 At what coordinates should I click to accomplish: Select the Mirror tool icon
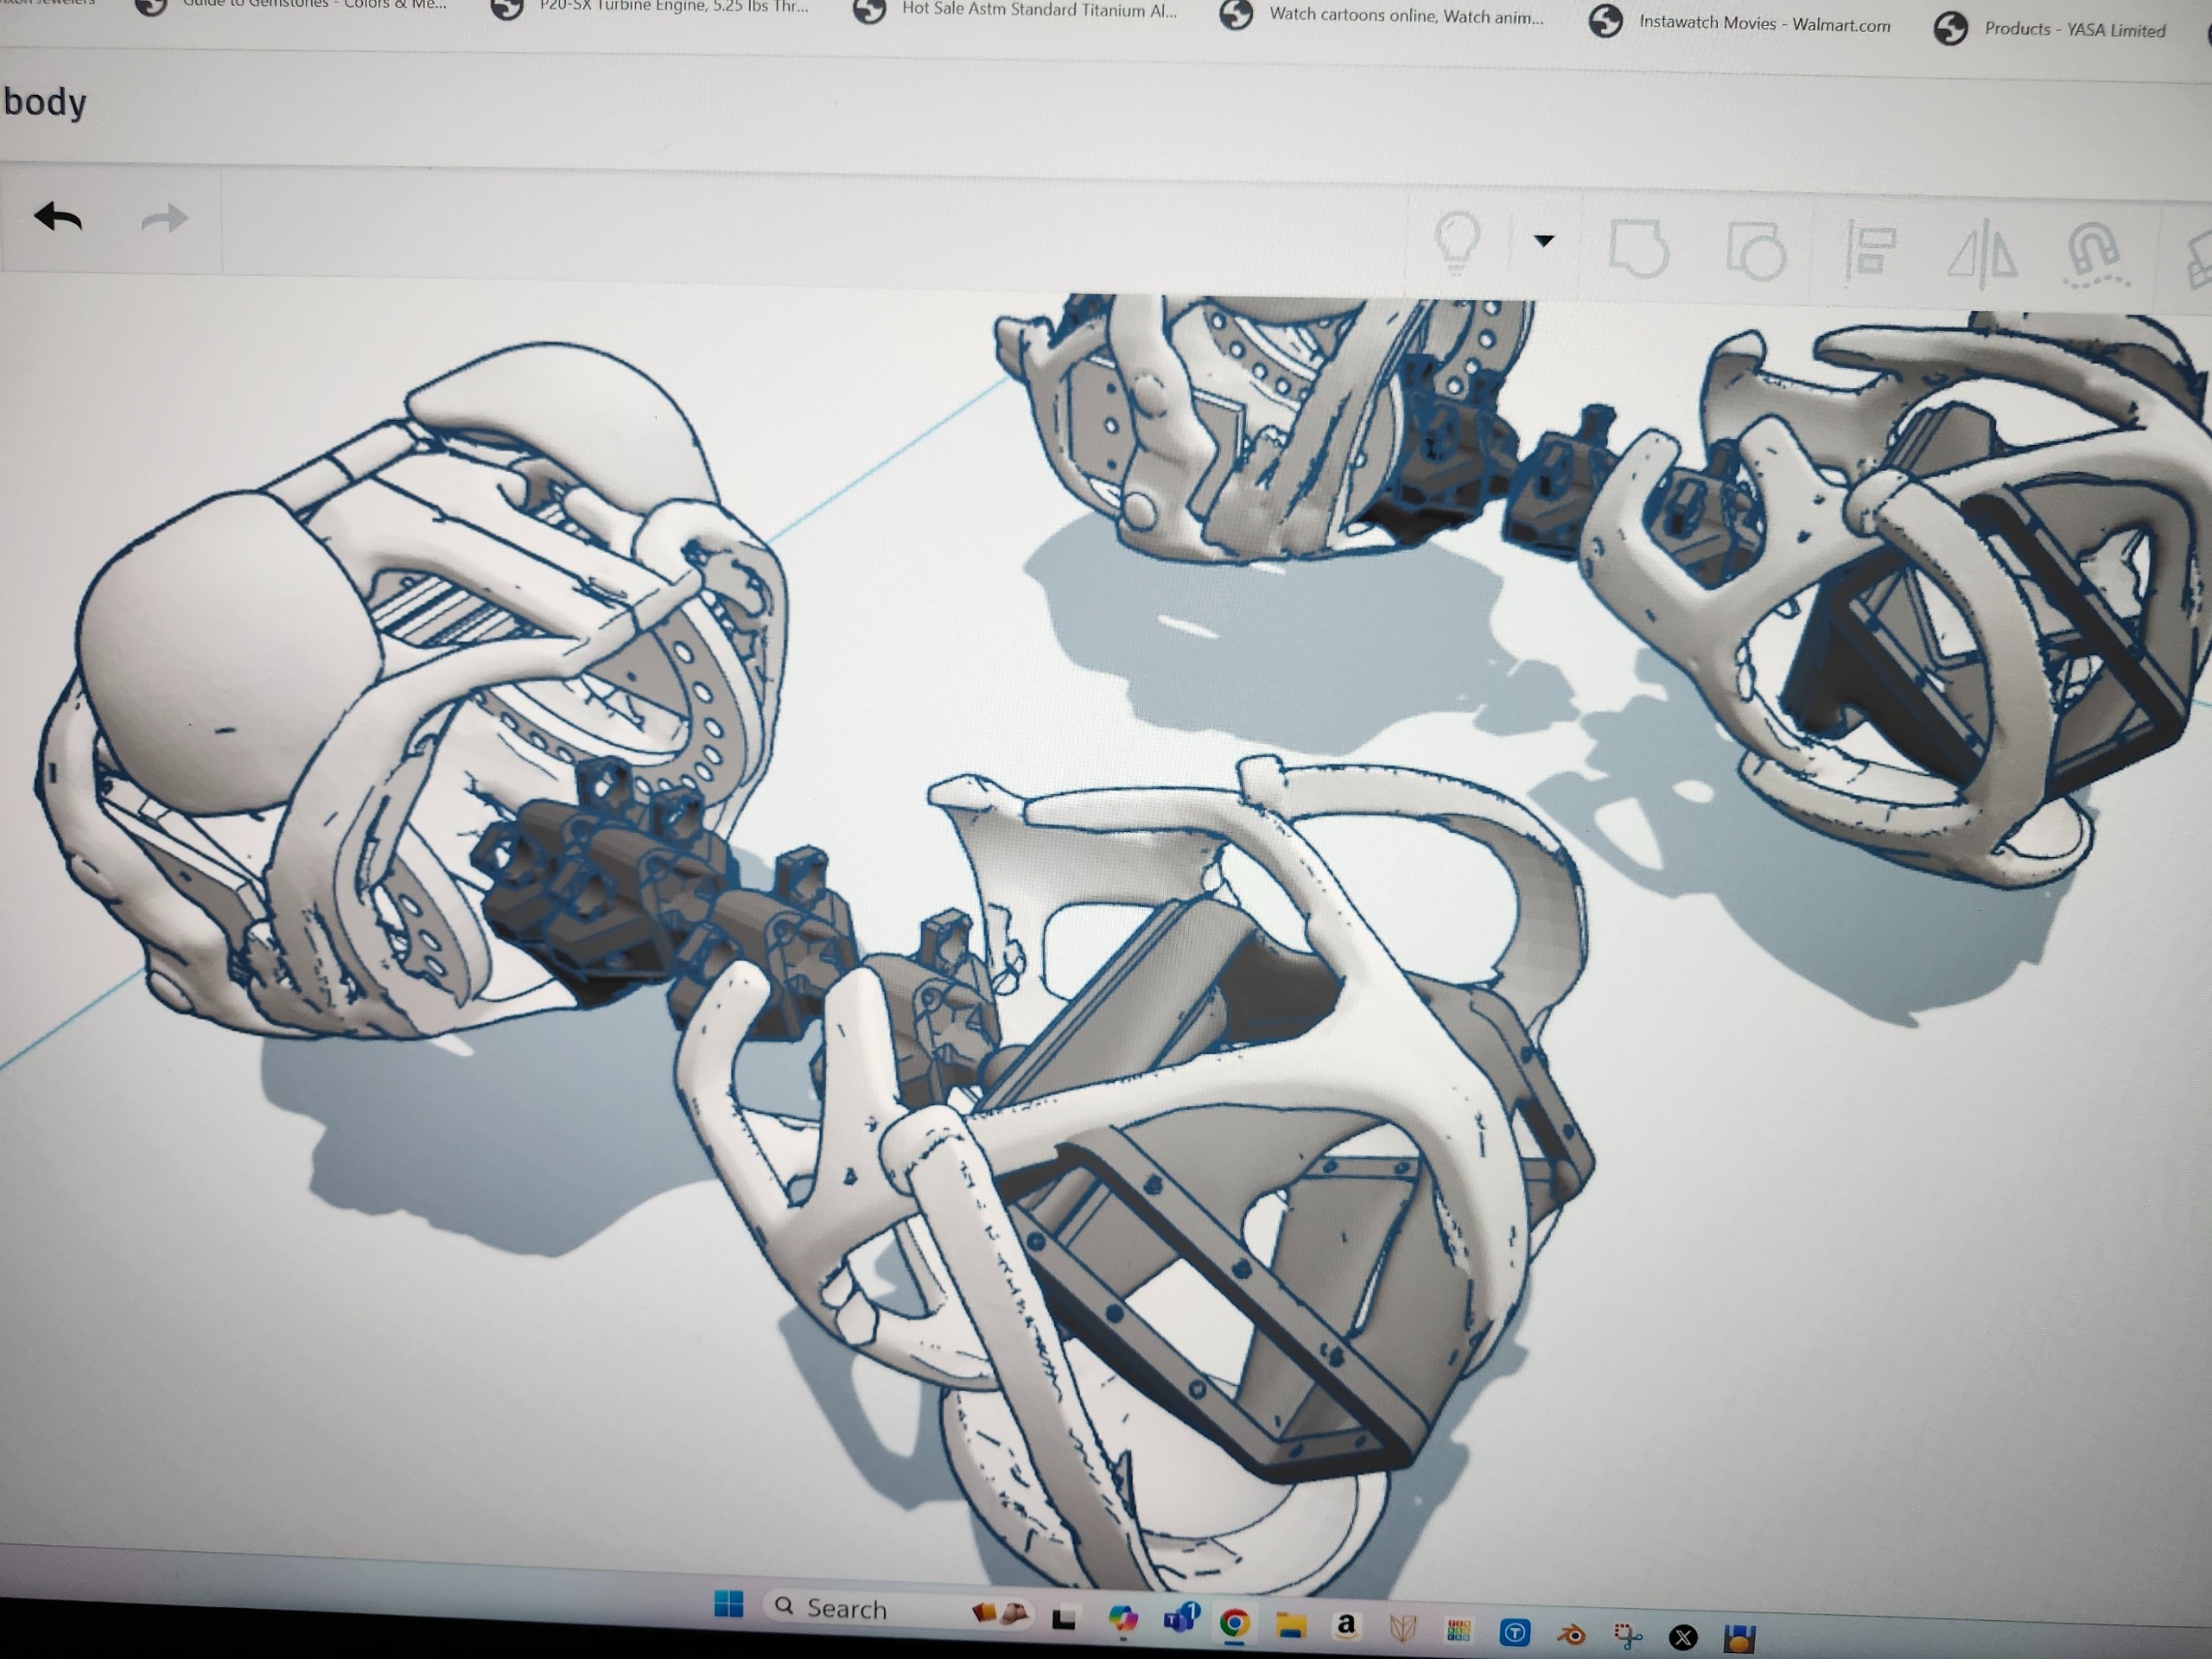[x=1983, y=254]
